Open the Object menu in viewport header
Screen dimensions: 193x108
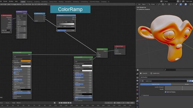coord(144,4)
